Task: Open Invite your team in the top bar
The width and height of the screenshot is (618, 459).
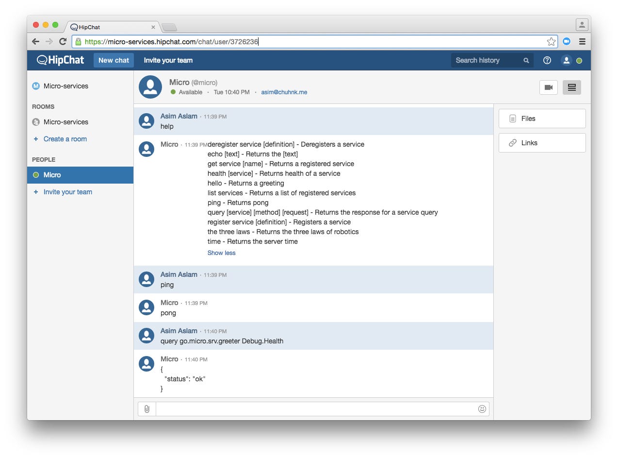Action: (168, 60)
